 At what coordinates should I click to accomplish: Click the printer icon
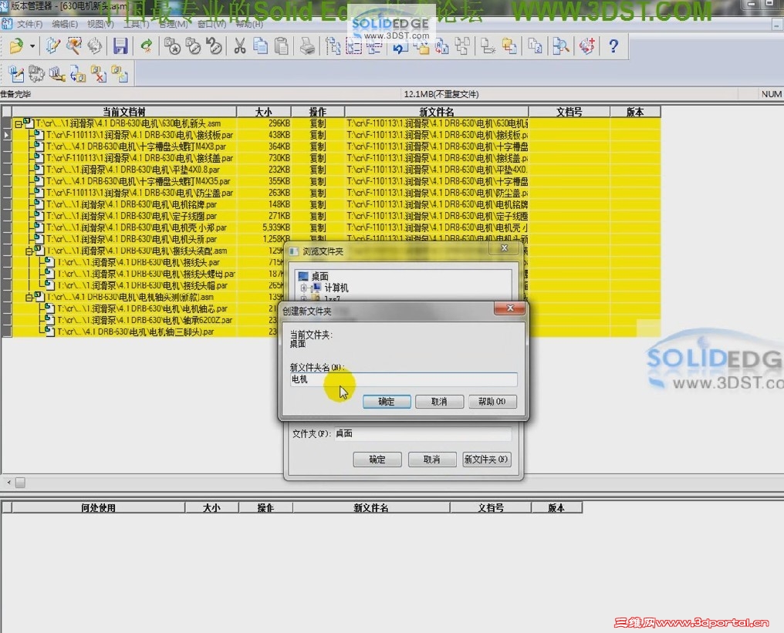pos(307,46)
